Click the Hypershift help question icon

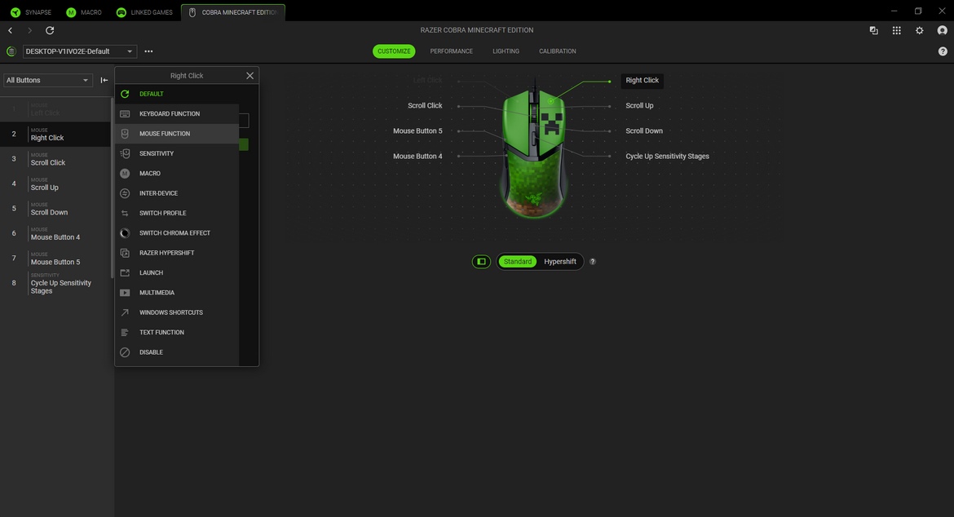pyautogui.click(x=593, y=262)
